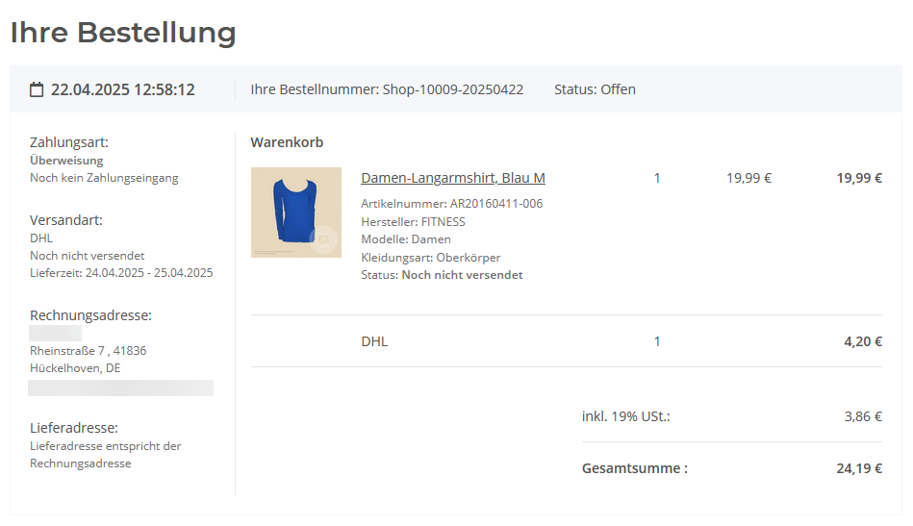This screenshot has width=913, height=526.
Task: Click the Status: Offen label in header
Action: (595, 89)
